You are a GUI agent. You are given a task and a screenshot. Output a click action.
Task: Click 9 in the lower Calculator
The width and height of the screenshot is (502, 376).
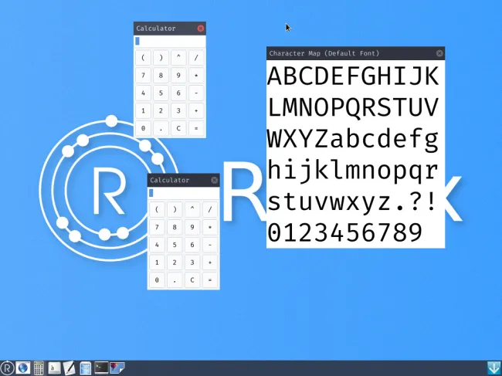[x=192, y=227]
